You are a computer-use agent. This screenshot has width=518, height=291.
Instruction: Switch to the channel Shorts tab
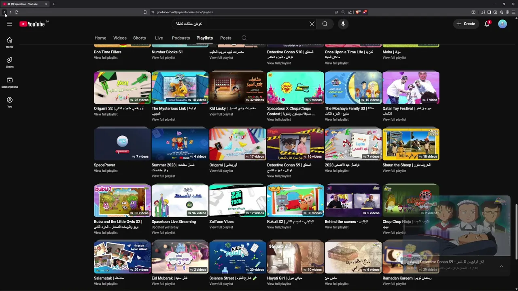[x=140, y=38]
